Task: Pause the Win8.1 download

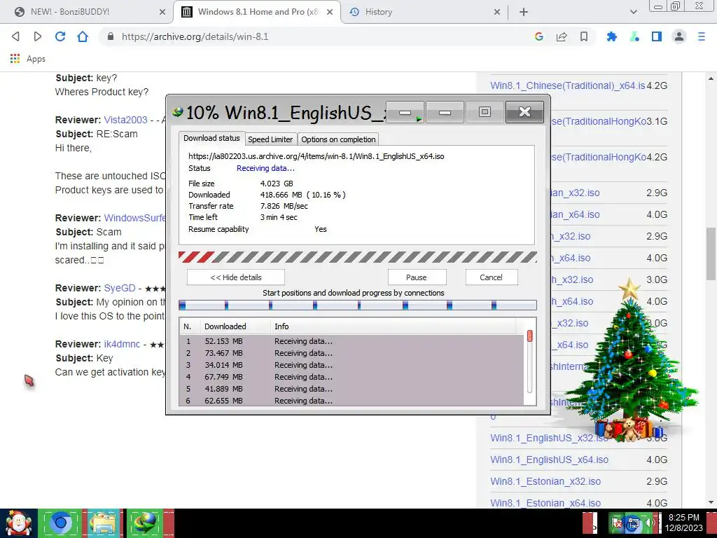Action: point(417,277)
